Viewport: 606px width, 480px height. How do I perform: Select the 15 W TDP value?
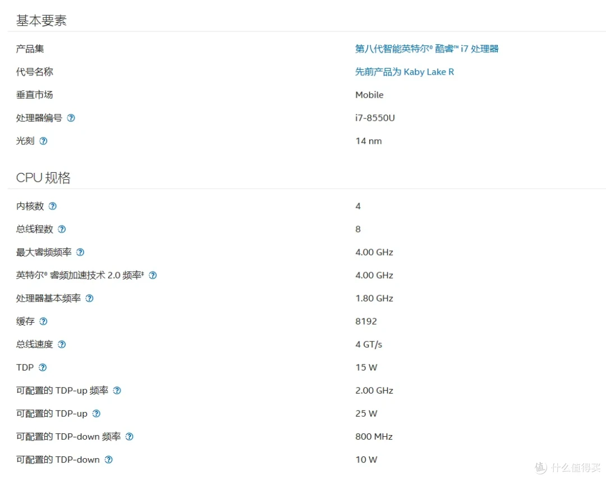[366, 368]
